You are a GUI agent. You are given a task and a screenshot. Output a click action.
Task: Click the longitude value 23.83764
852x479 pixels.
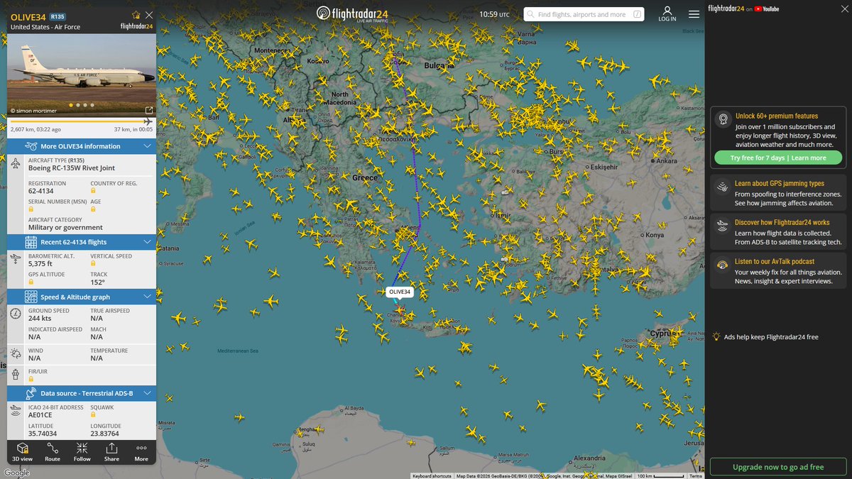point(104,434)
